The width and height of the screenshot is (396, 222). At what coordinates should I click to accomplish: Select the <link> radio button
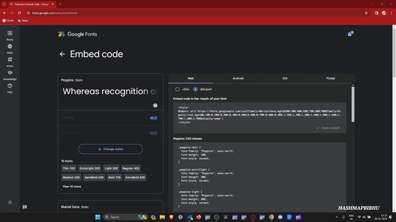click(178, 89)
